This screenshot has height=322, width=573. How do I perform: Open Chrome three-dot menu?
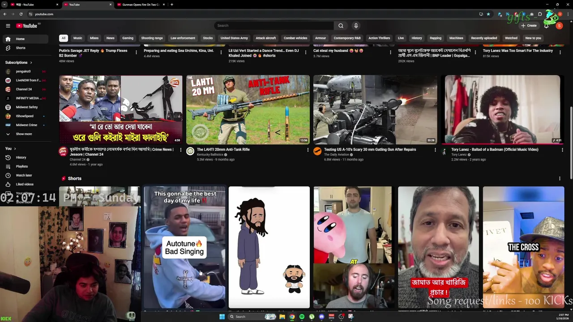click(x=568, y=14)
